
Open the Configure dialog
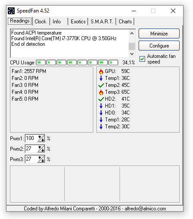click(159, 46)
